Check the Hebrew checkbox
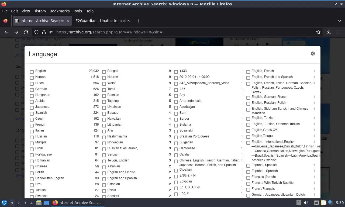This screenshot has width=345, height=207. click(104, 78)
